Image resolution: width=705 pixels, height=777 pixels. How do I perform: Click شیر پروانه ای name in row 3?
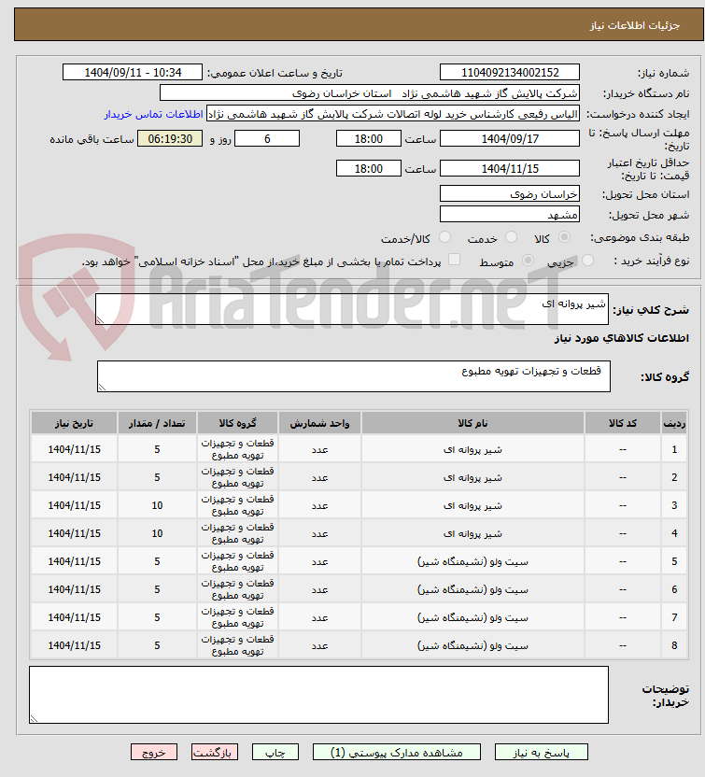pos(472,505)
